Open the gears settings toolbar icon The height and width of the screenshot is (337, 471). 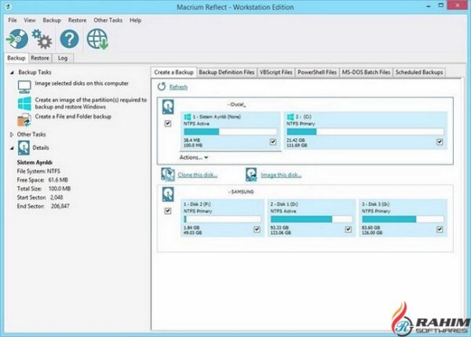pos(42,39)
